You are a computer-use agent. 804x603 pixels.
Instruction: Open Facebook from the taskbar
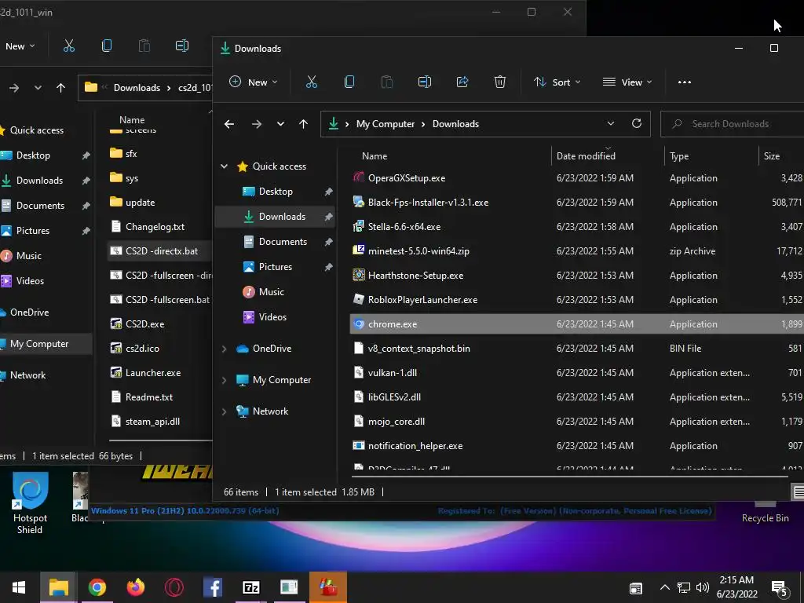(212, 587)
